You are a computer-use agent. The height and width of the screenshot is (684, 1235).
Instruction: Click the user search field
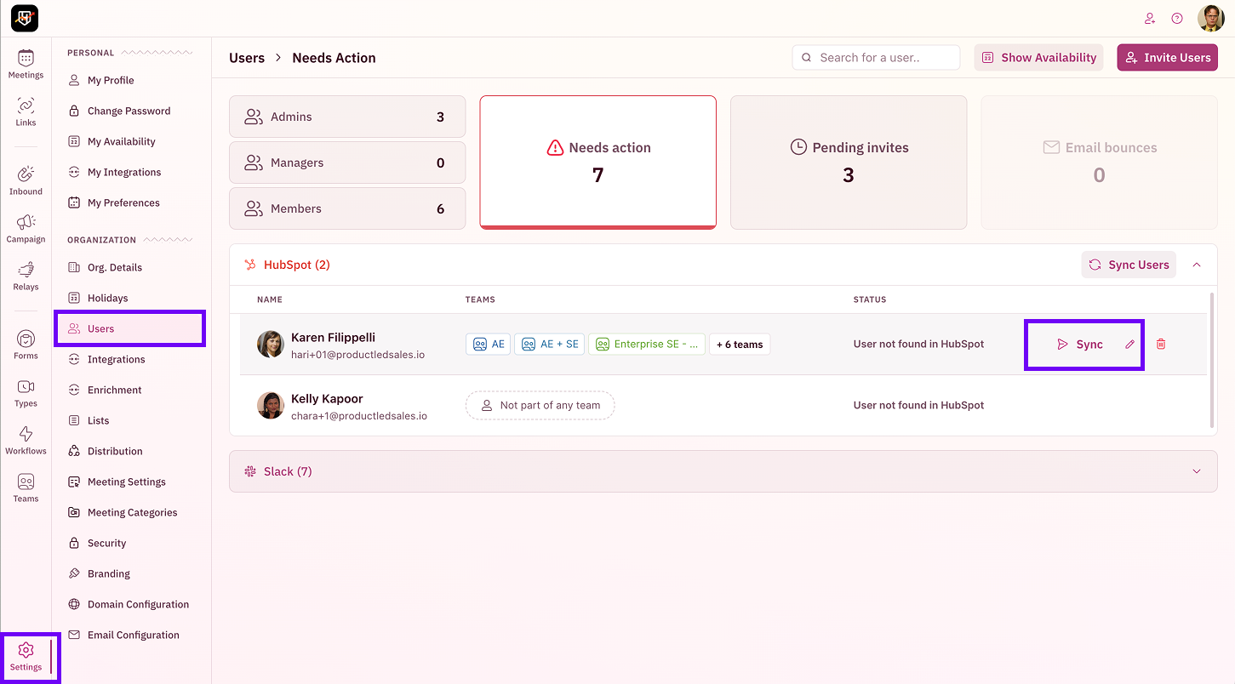(876, 57)
